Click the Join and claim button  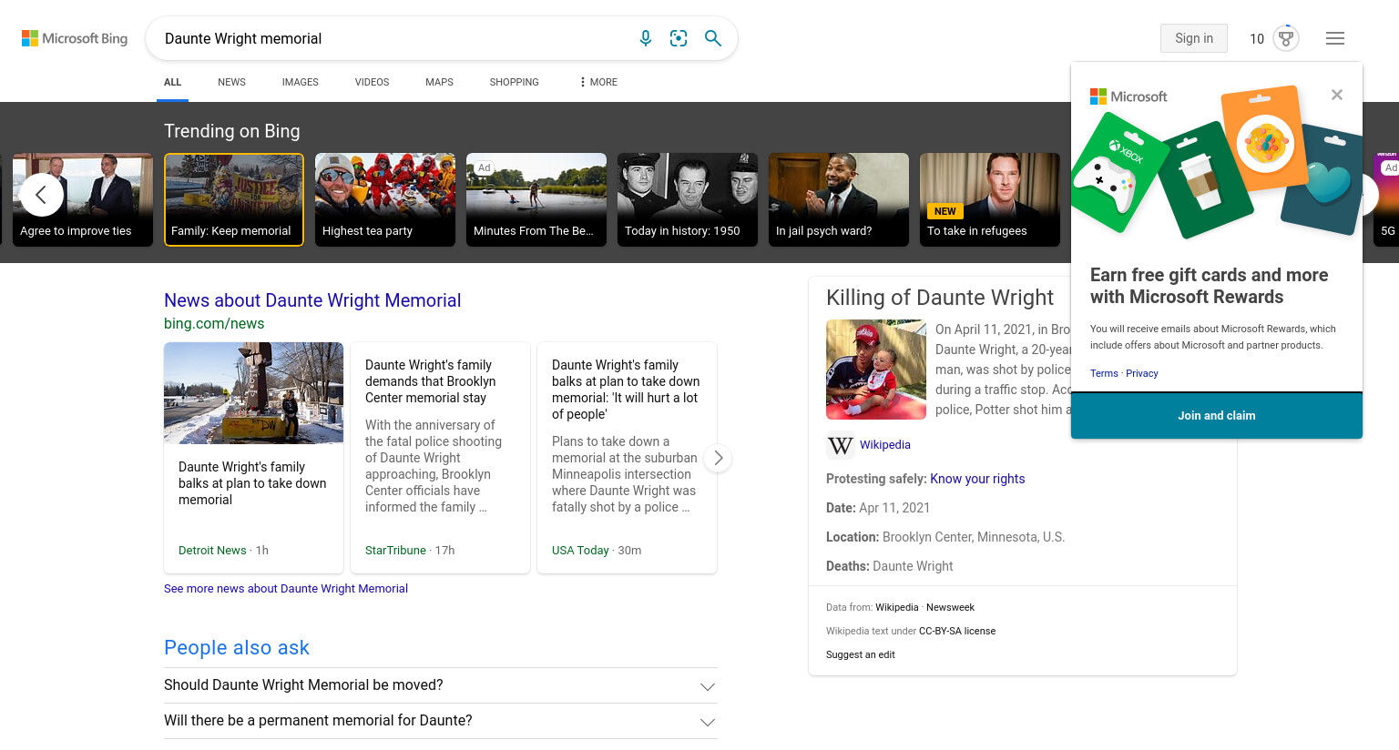point(1217,416)
